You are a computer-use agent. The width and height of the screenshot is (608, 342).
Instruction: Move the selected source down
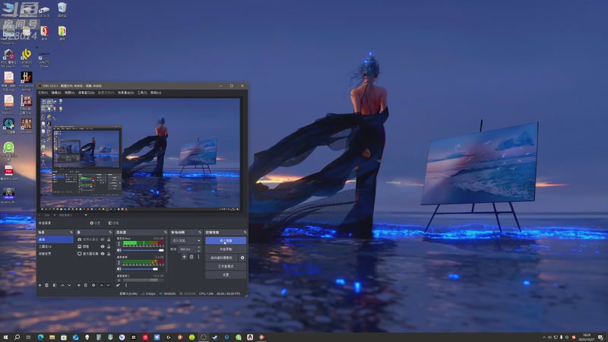pyautogui.click(x=109, y=286)
